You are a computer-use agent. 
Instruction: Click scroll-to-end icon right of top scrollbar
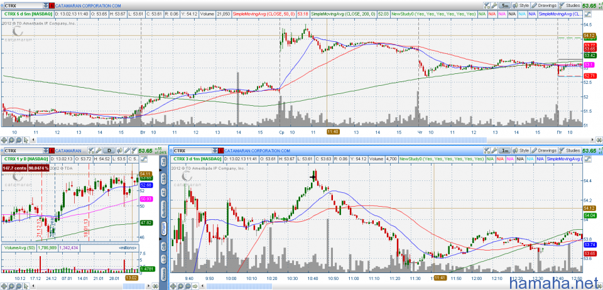pyautogui.click(x=599, y=140)
